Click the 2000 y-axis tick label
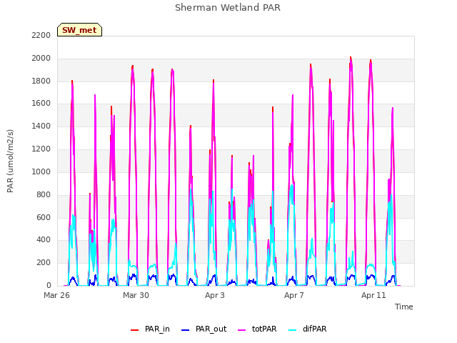This screenshot has height=343, width=457. [41, 58]
